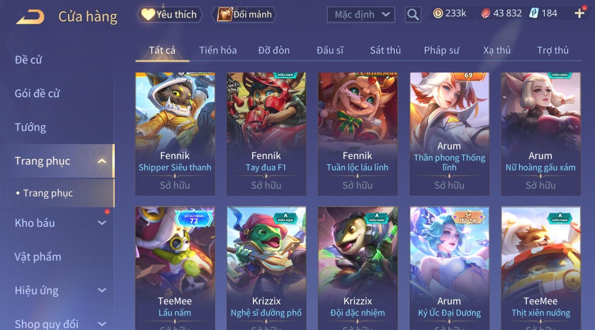This screenshot has width=595, height=330.
Task: Open Yêu thích heart favorites
Action: 170,15
